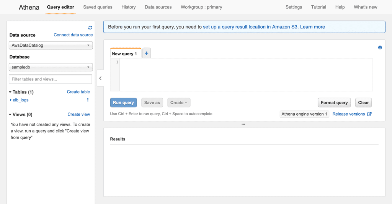Screen dimensions: 392x204
Task: Click the blue info icon
Action: click(380, 47)
